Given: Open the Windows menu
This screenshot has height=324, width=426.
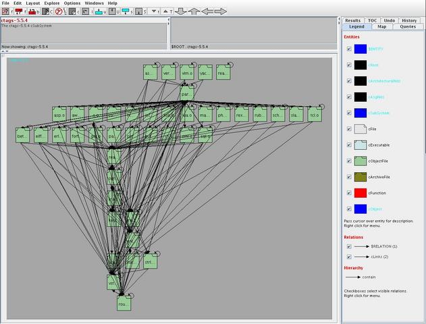Looking at the screenshot, I should [x=94, y=3].
